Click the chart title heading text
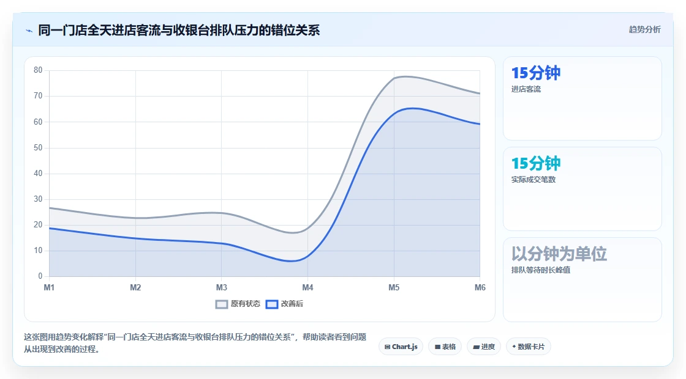 (179, 30)
